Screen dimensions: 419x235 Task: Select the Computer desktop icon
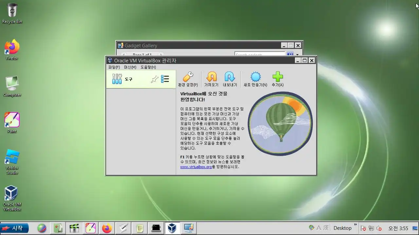point(12,86)
